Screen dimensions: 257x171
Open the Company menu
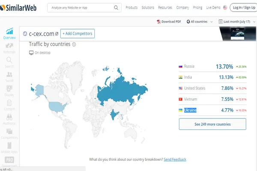pos(182,8)
